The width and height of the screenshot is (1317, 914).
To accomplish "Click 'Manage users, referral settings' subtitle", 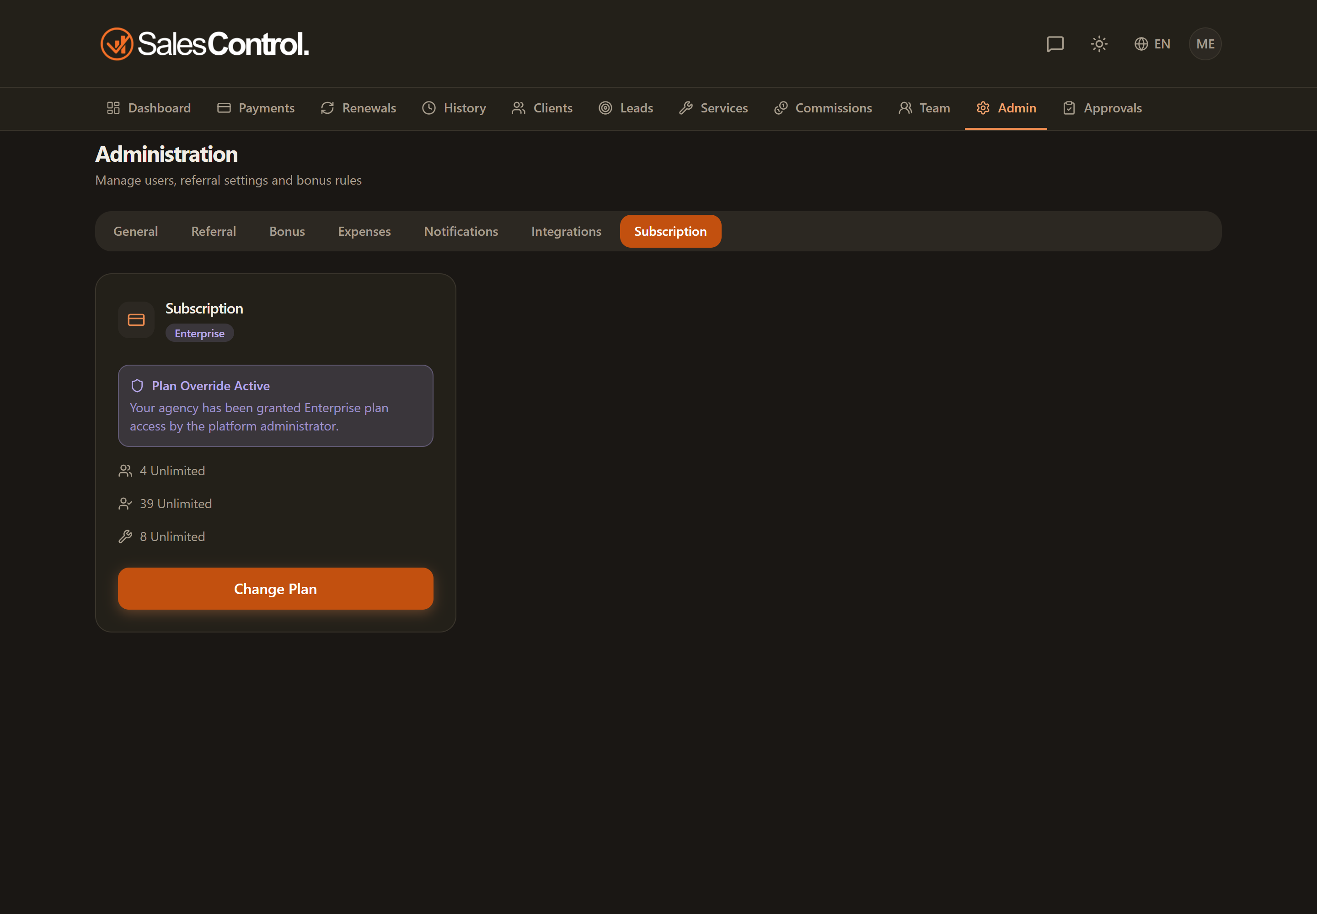I will tap(228, 181).
